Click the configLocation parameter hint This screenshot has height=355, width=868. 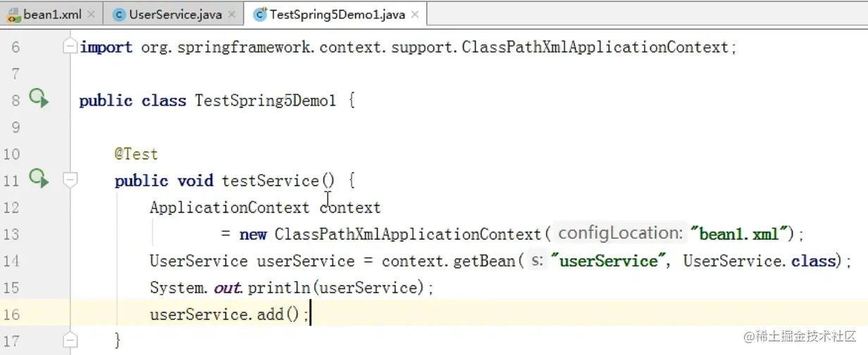621,233
